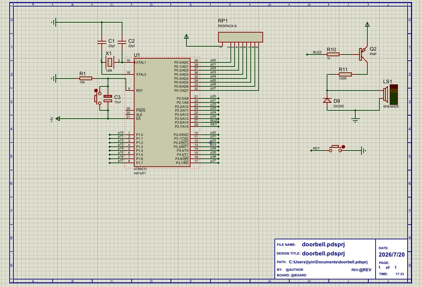Click the P0.0/AD0 pin label
The image size is (422, 287).
(x=181, y=62)
